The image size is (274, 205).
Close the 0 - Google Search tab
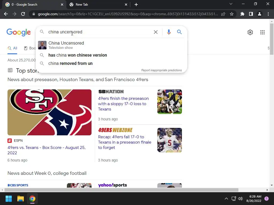(62, 5)
